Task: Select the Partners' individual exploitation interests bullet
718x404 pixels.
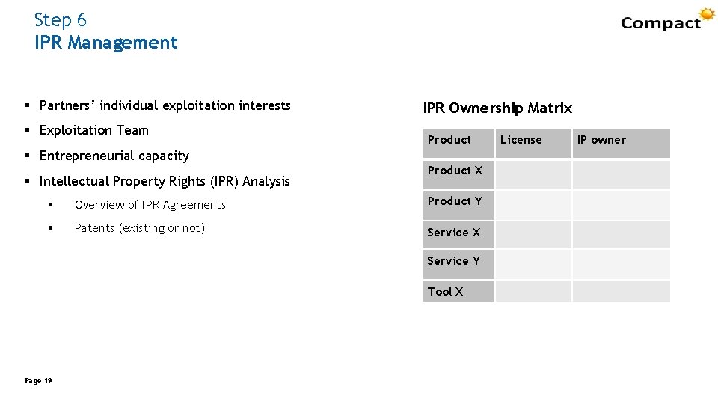Action: (165, 105)
